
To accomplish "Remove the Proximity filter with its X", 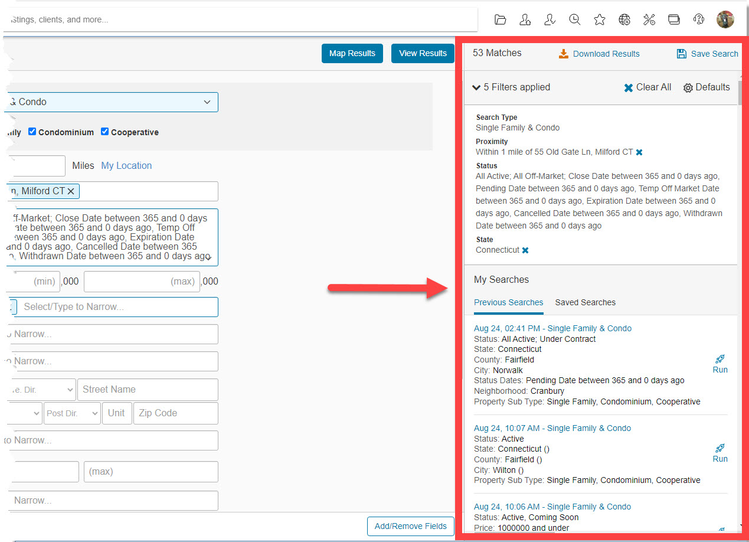I will click(639, 152).
